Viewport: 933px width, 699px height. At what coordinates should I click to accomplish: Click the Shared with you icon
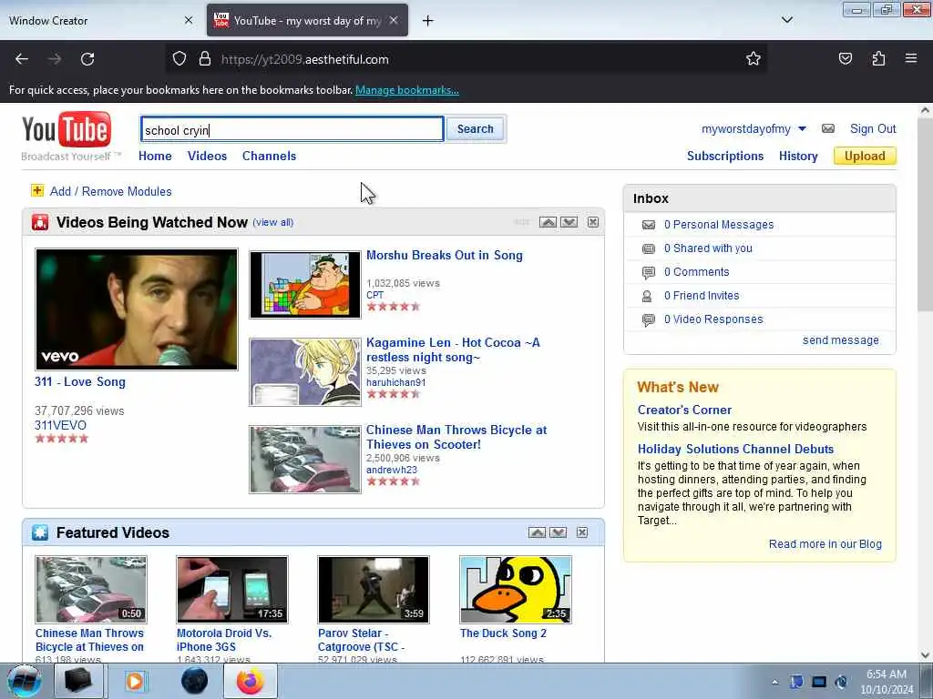coord(649,248)
